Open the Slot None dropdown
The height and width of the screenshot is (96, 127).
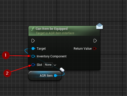click(x=48, y=65)
